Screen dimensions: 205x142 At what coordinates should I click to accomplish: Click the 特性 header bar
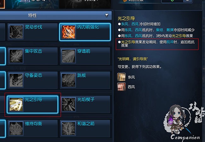coord(56,15)
